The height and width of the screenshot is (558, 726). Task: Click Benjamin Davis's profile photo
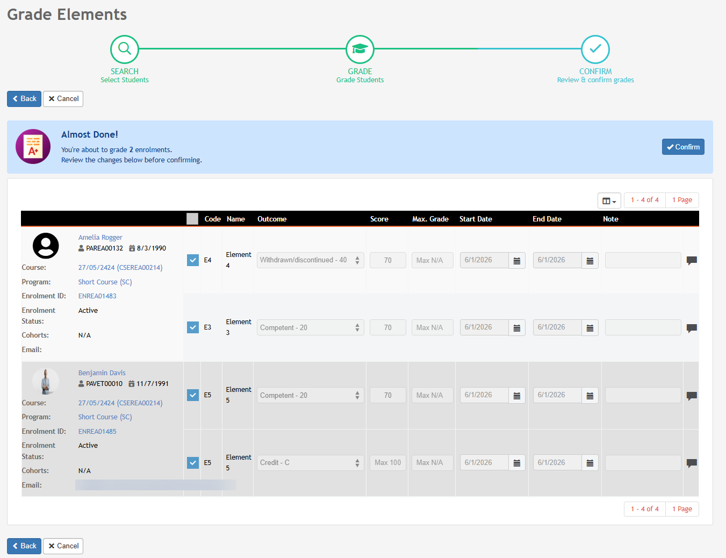[46, 381]
